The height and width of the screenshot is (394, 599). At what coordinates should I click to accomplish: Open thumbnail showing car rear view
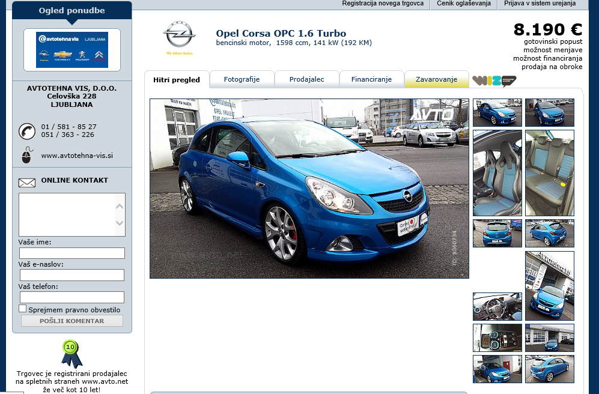[497, 233]
